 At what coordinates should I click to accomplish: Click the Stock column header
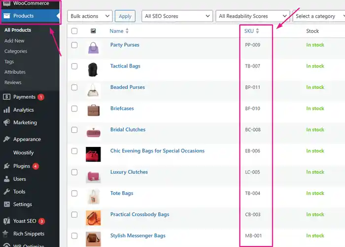point(312,31)
